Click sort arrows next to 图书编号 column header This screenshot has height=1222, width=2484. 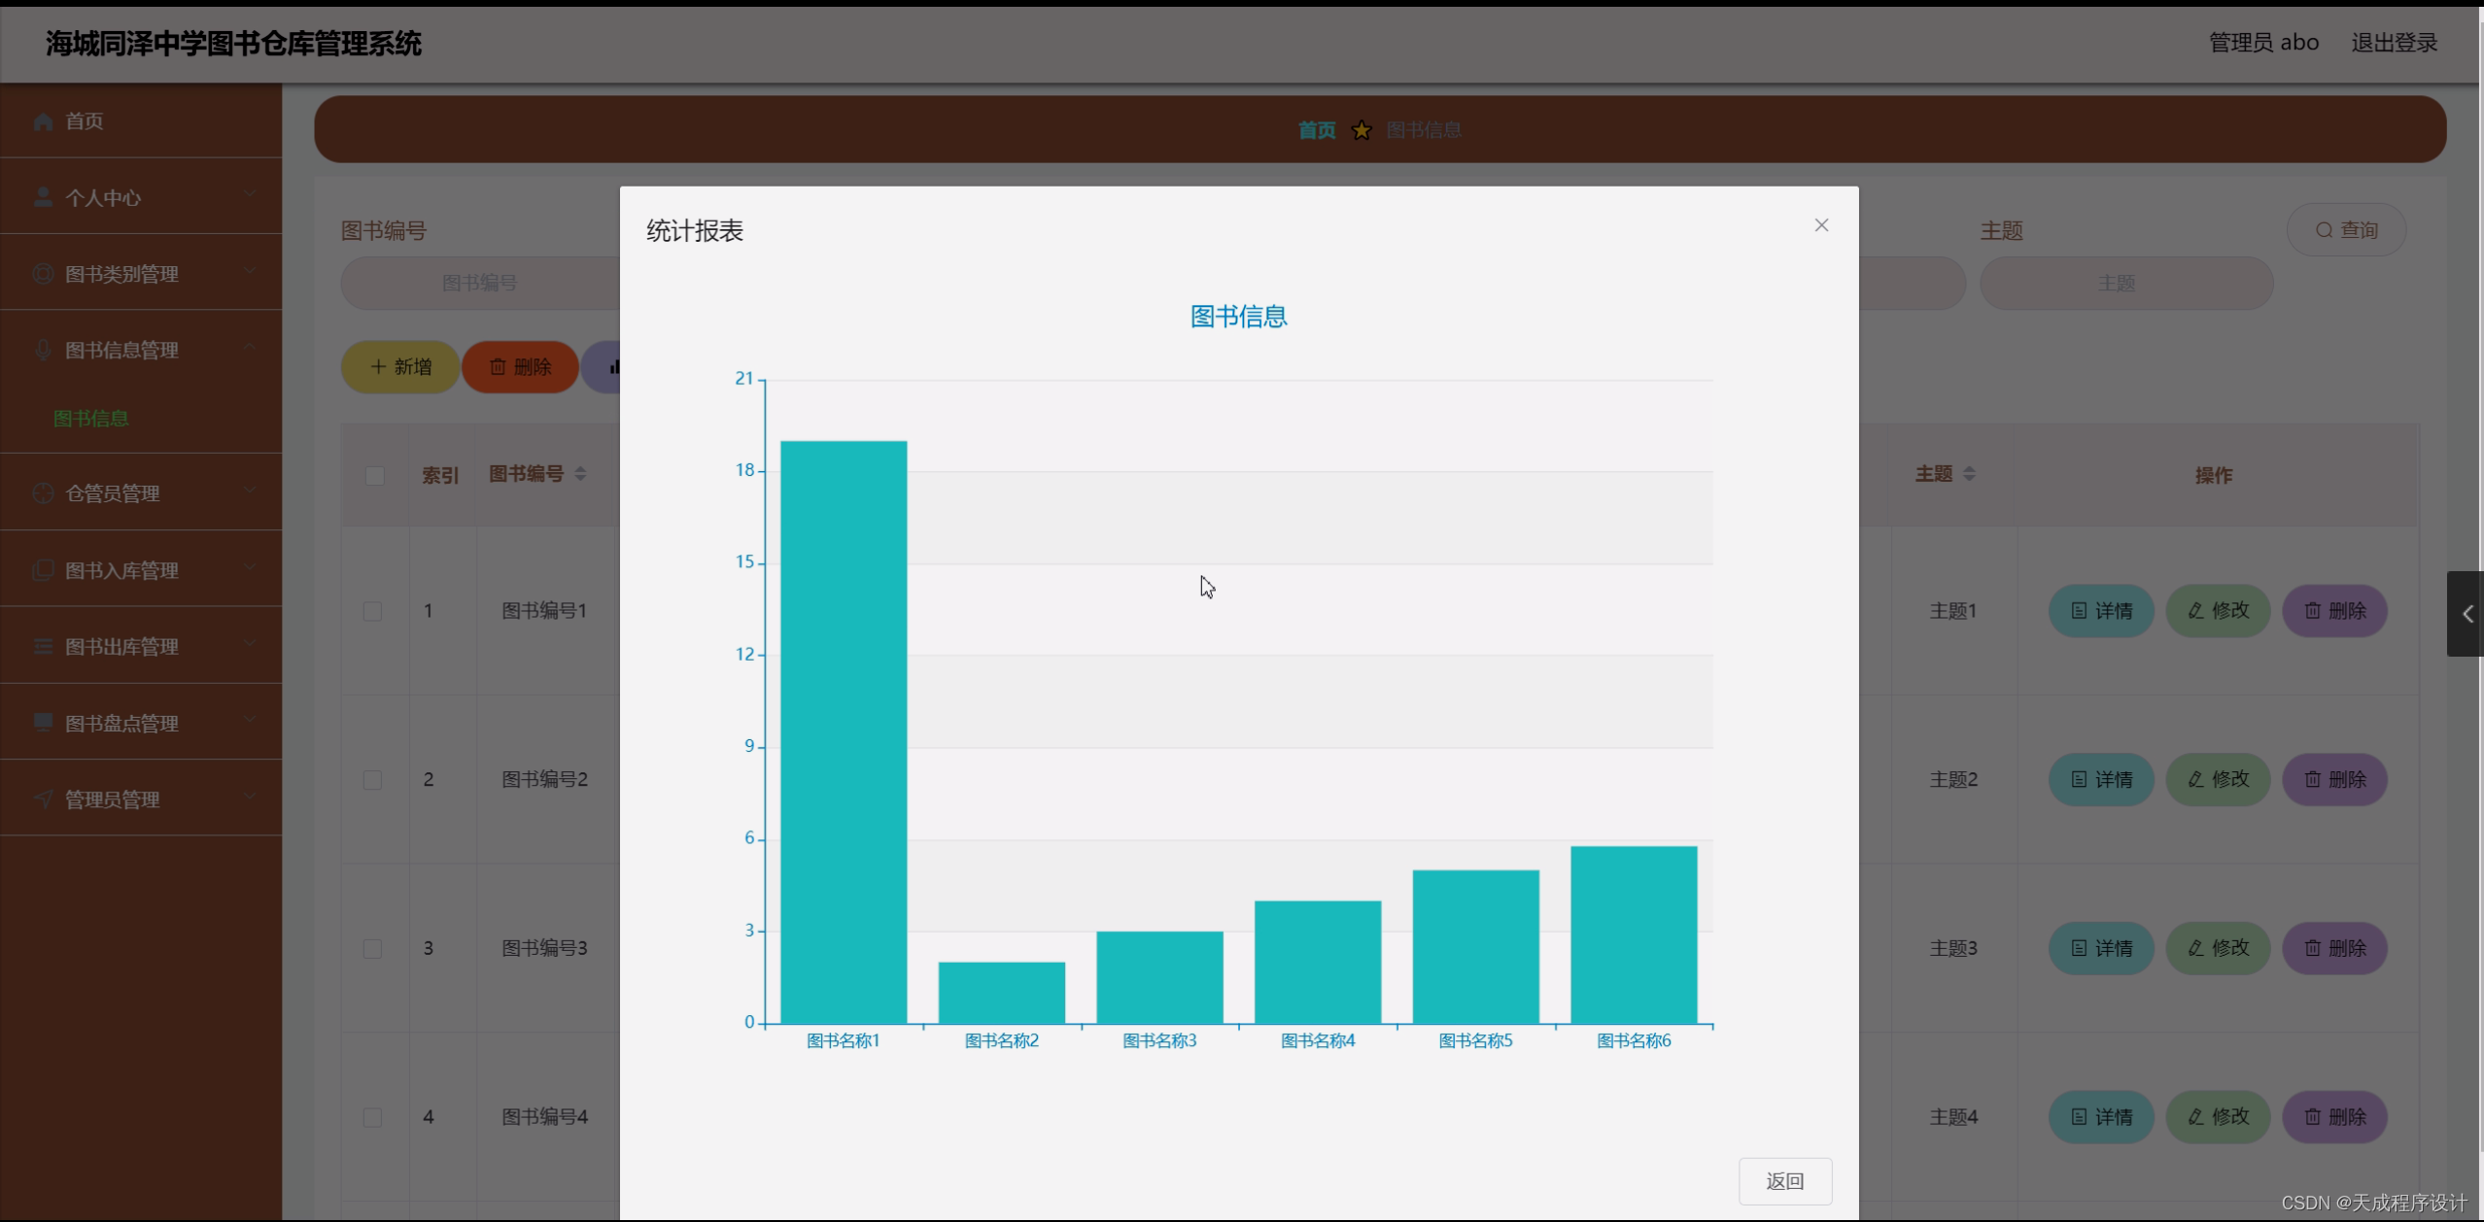pos(580,474)
